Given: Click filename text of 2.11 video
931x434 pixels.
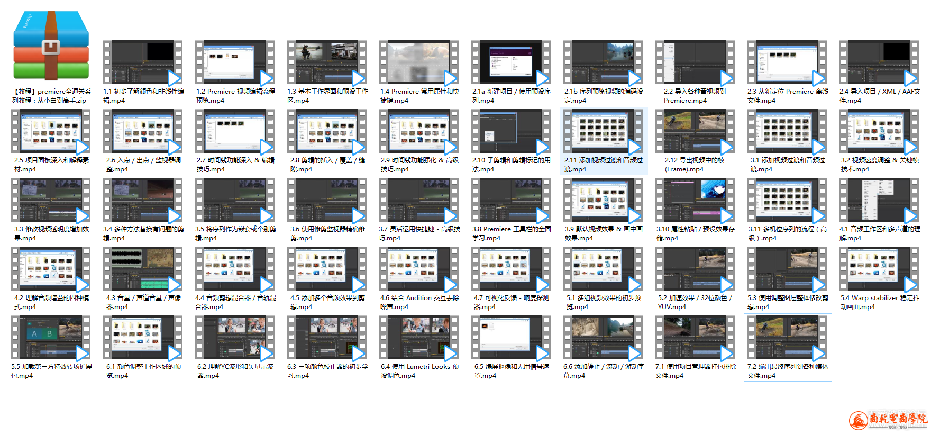Looking at the screenshot, I should point(603,165).
